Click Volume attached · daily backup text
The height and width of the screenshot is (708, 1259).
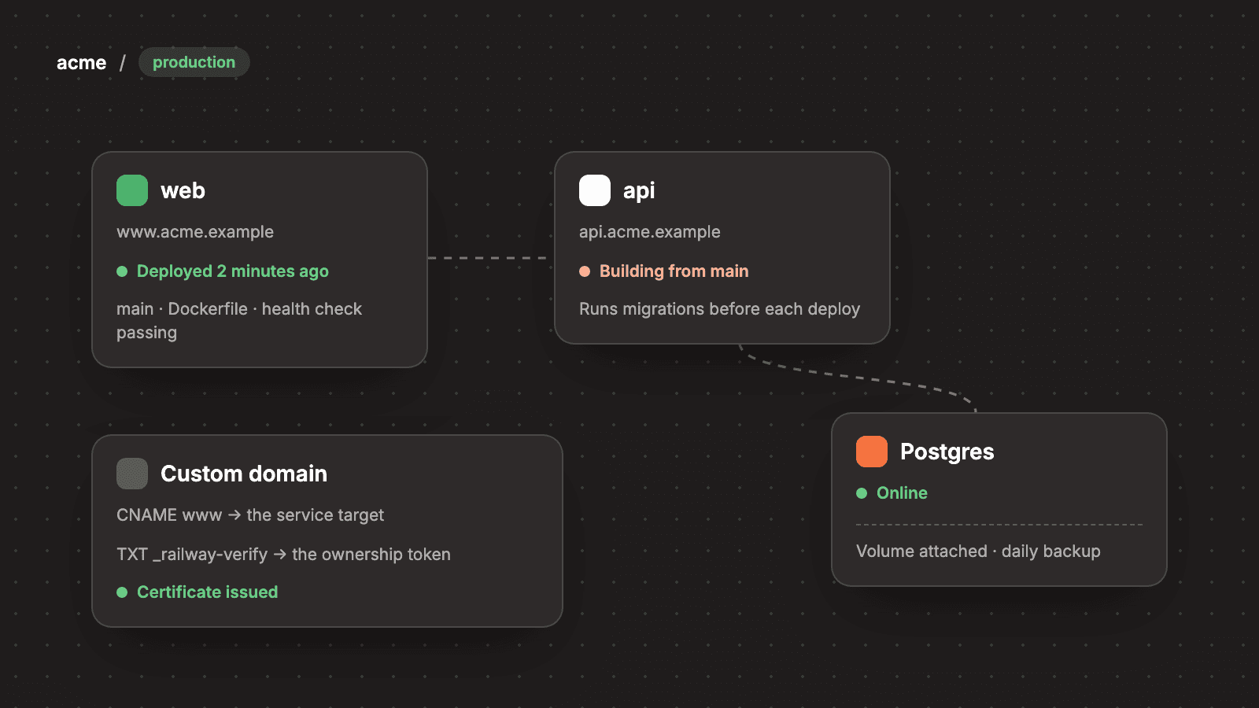click(978, 551)
